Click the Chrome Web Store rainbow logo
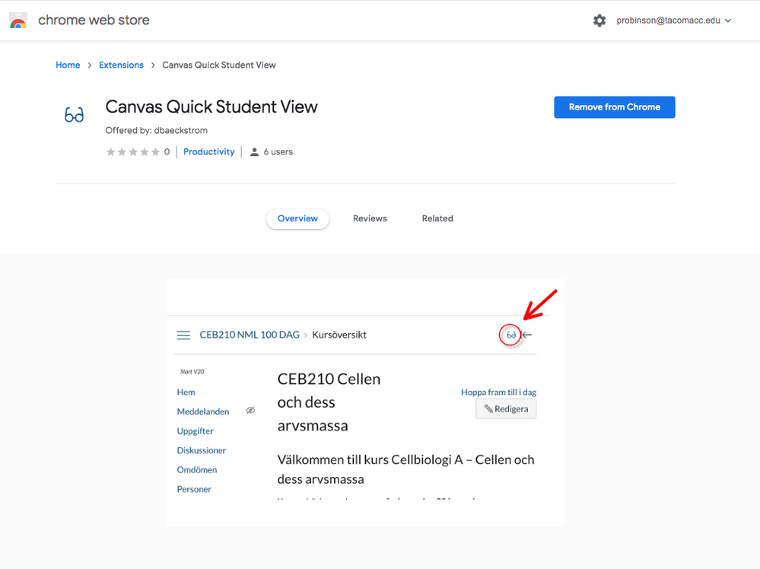This screenshot has width=760, height=569. tap(18, 21)
